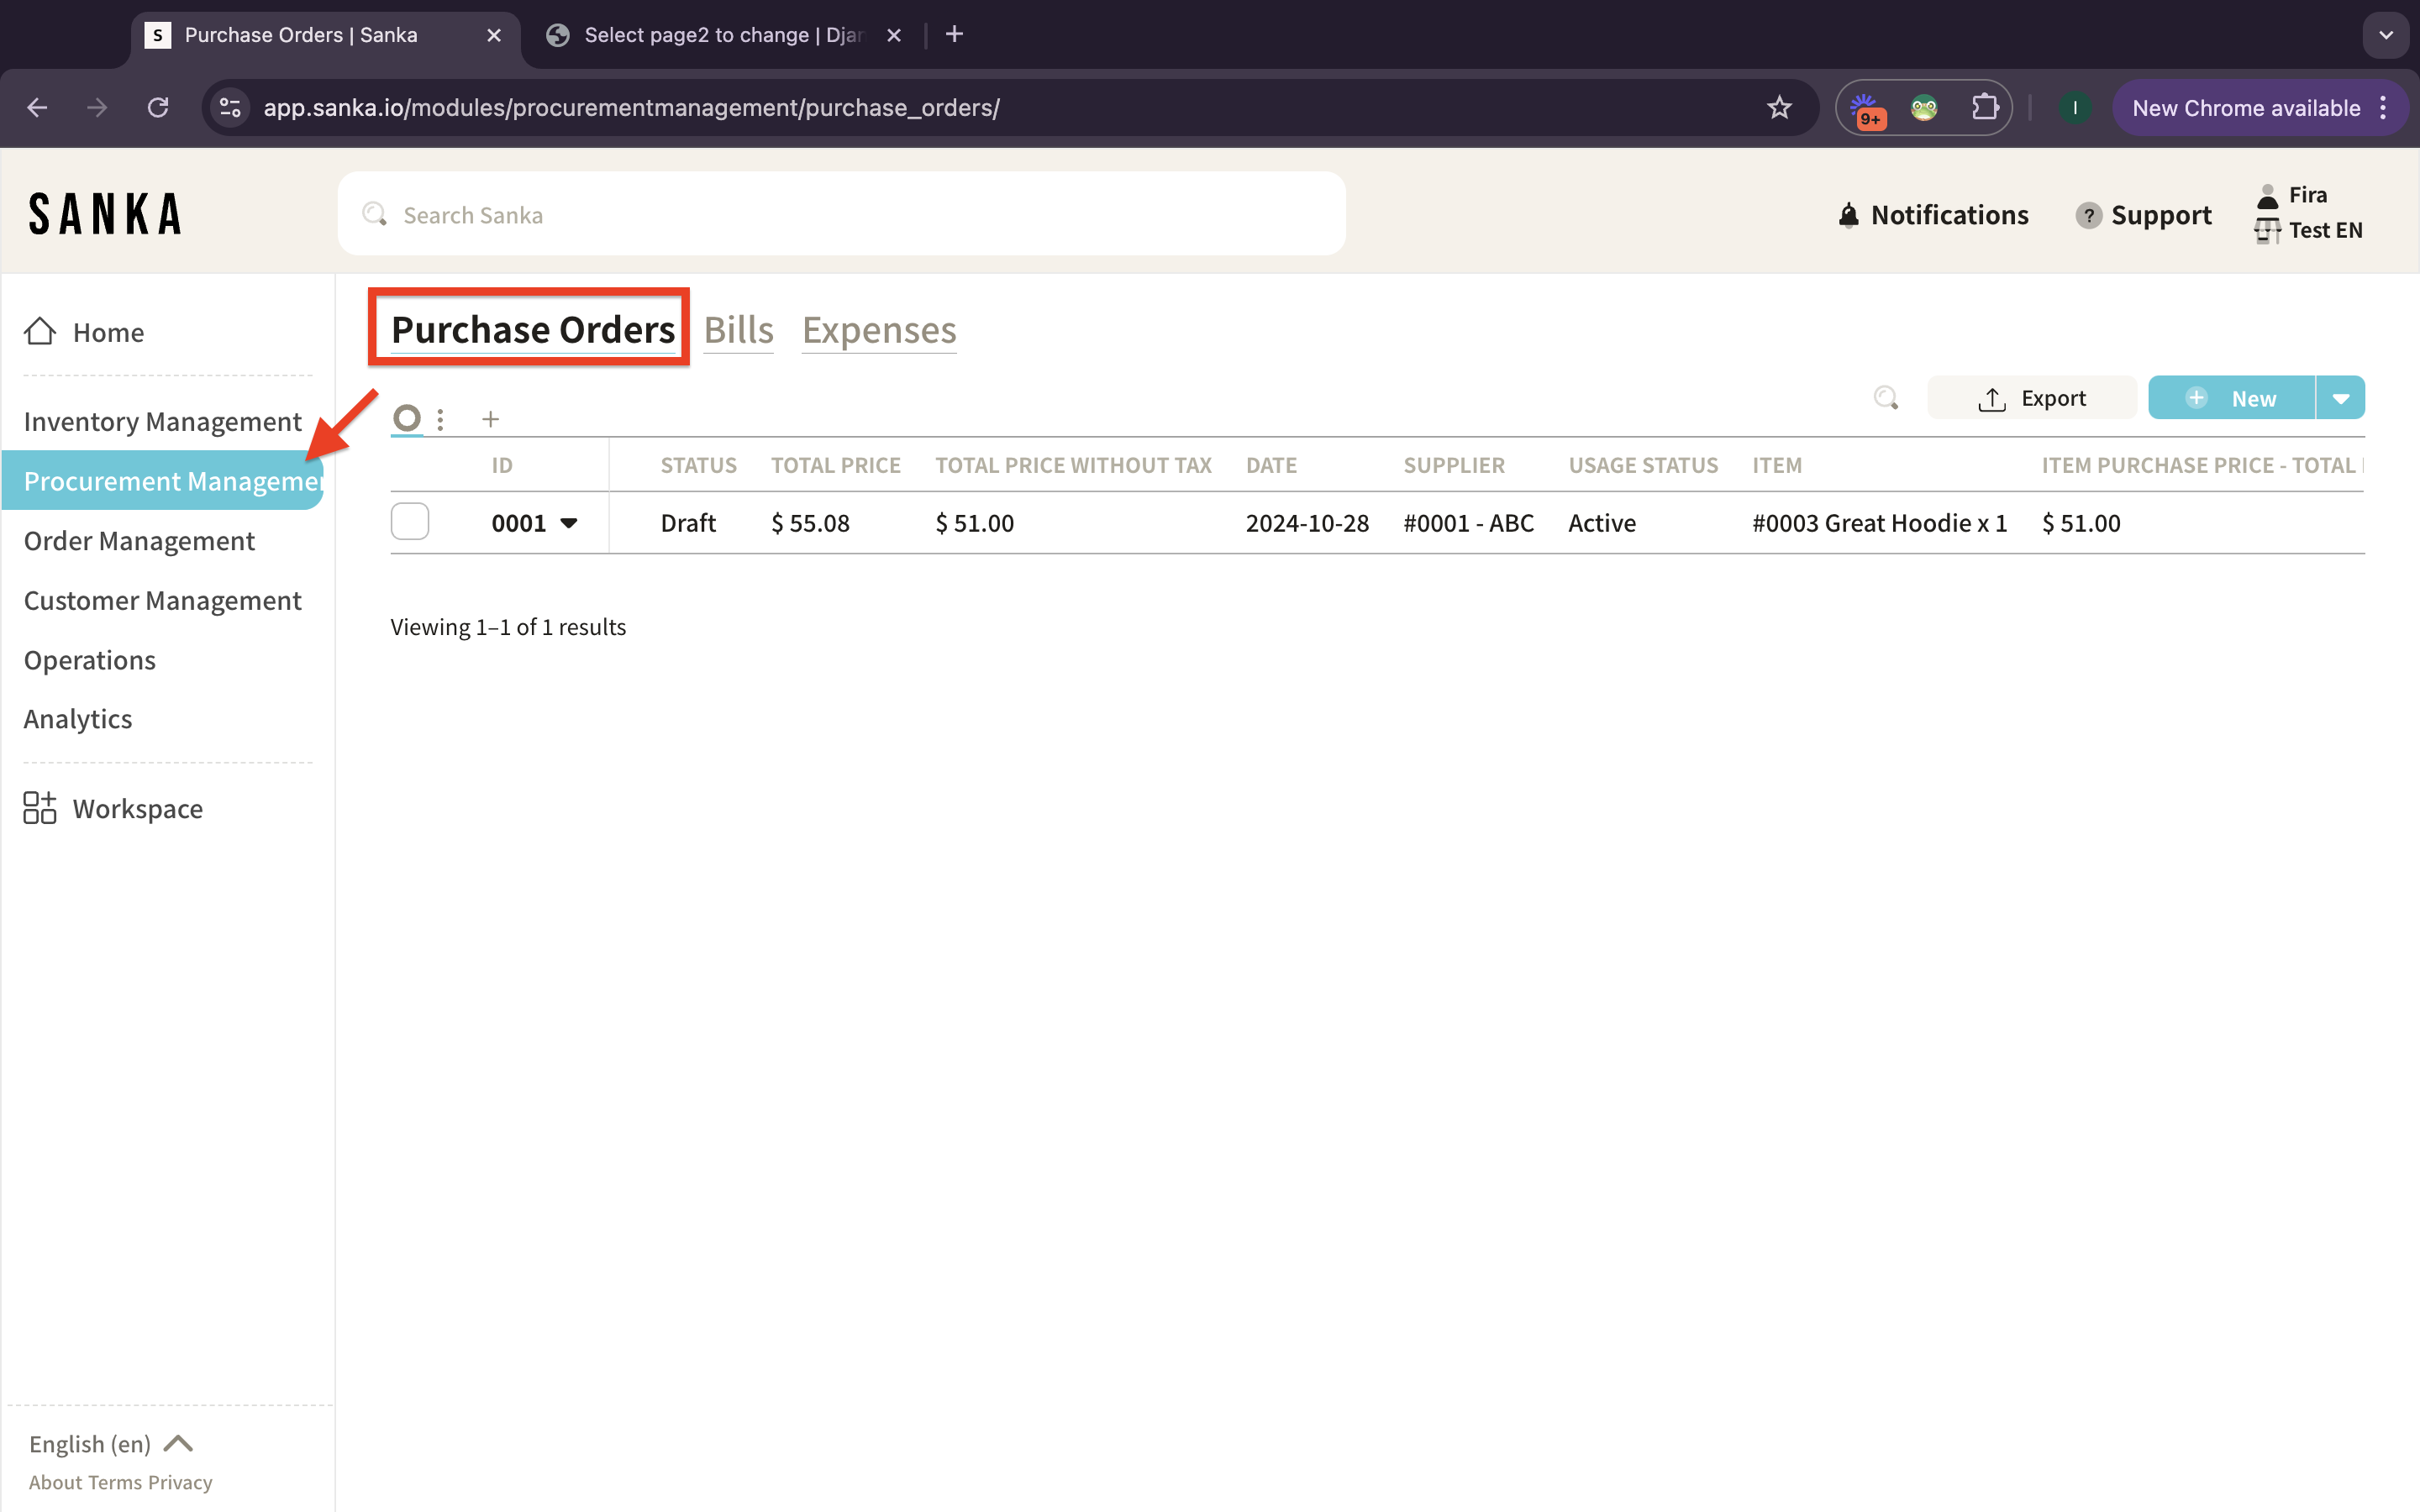Select the circle default view tab

pyautogui.click(x=407, y=418)
